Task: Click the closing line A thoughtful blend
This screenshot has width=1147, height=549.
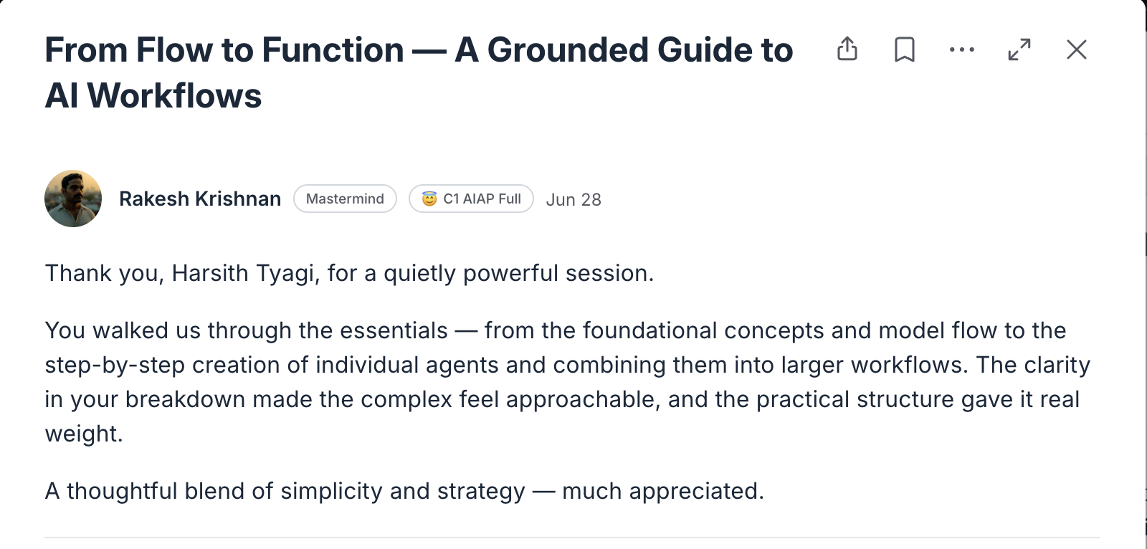Action: [404, 491]
